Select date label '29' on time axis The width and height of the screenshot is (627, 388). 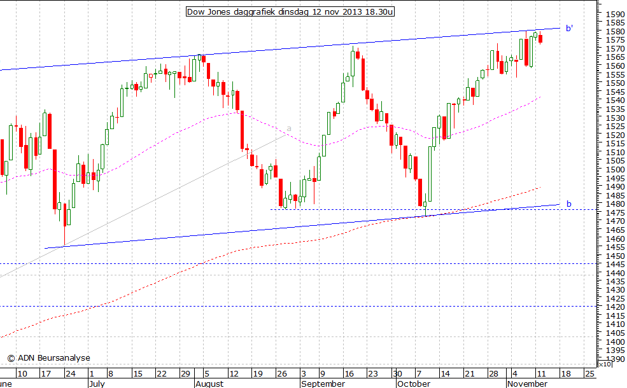click(185, 373)
